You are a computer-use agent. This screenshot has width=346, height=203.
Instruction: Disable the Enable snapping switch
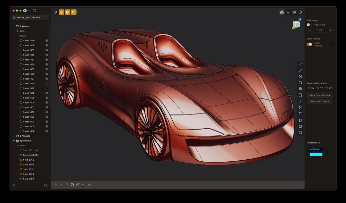click(309, 44)
